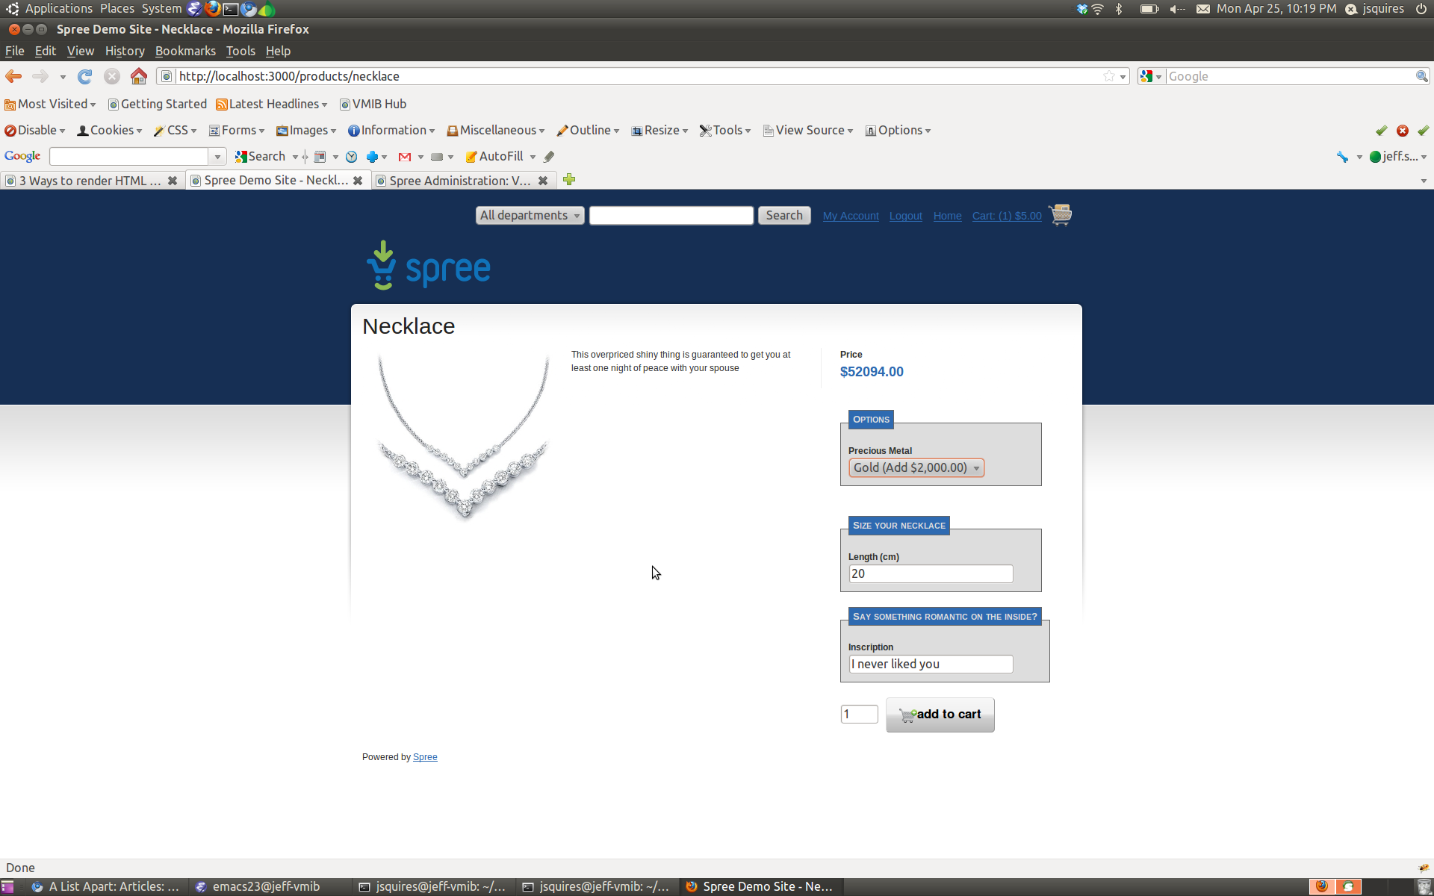Click the browser Back arrow
1434x896 pixels.
point(13,76)
